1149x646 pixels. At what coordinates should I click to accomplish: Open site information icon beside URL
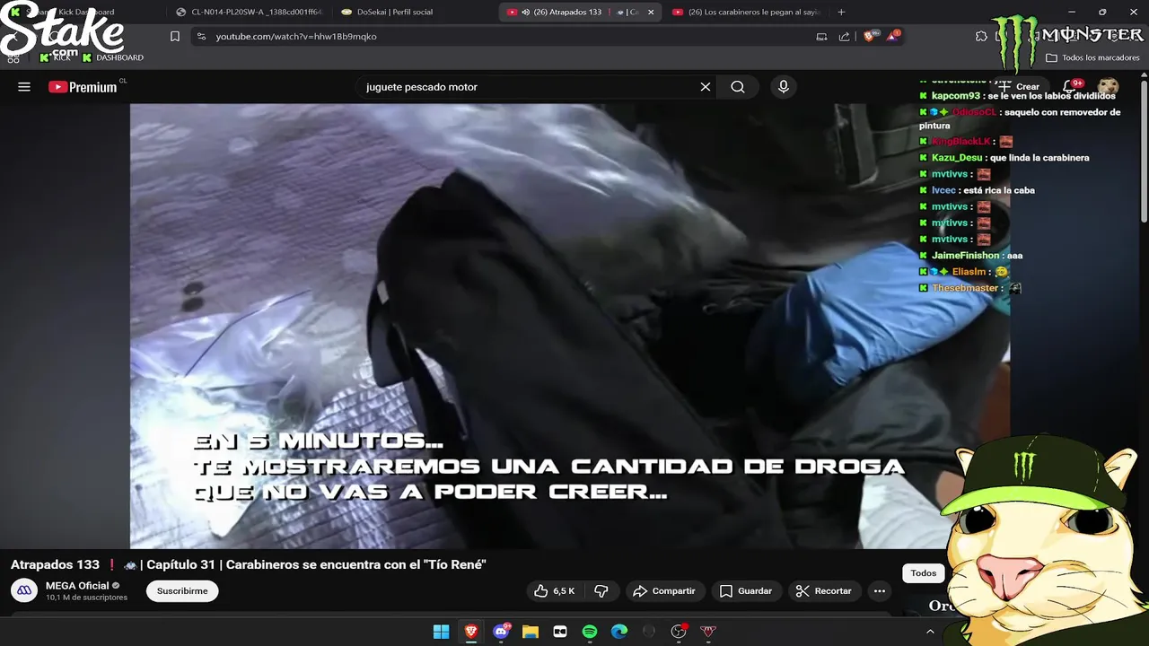[201, 37]
